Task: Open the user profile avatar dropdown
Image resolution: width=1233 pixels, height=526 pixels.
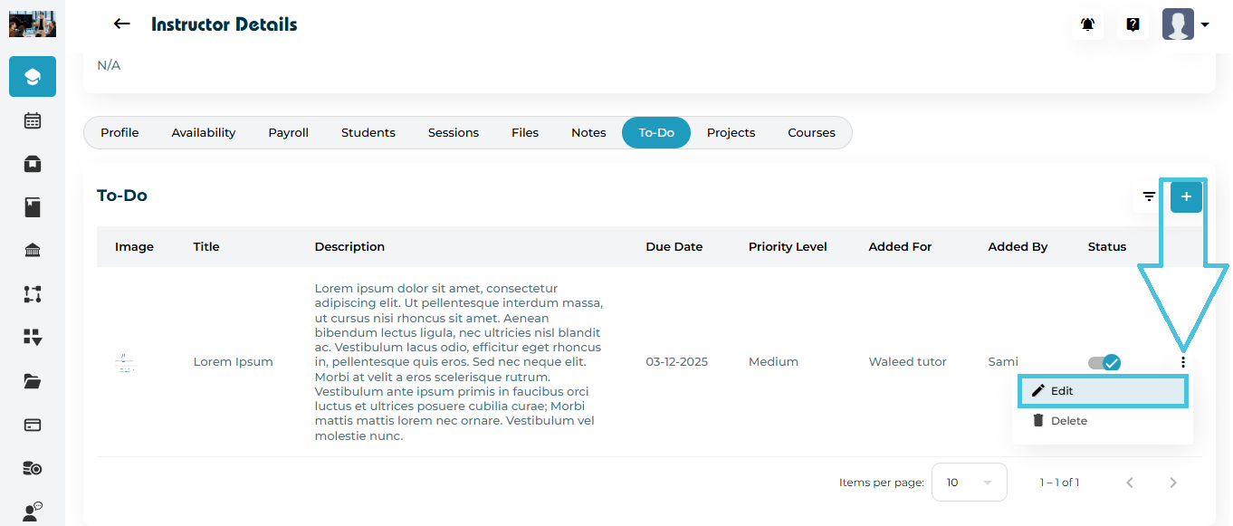Action: pos(1186,24)
